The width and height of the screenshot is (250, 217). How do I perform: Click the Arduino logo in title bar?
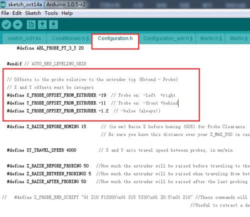pyautogui.click(x=3, y=4)
